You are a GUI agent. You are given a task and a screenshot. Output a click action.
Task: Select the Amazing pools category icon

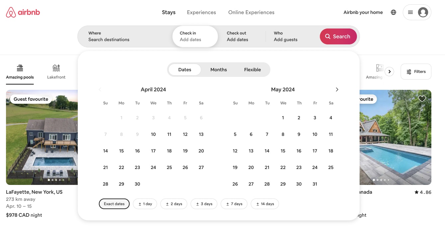click(20, 68)
